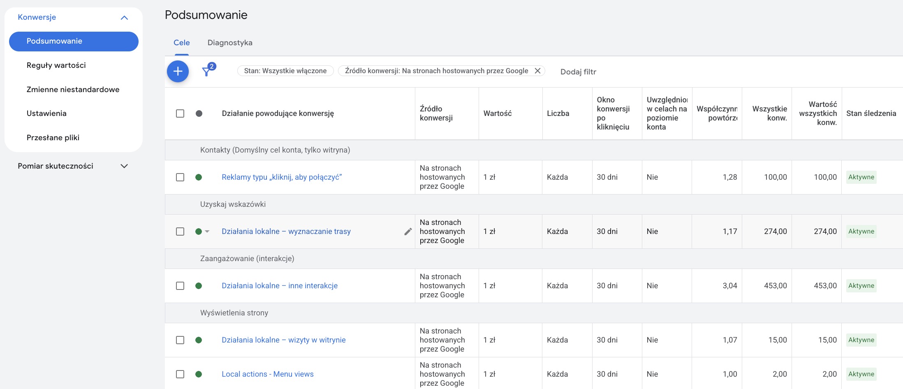Open "Przesłane pliki" from the sidebar
903x389 pixels.
(x=53, y=137)
